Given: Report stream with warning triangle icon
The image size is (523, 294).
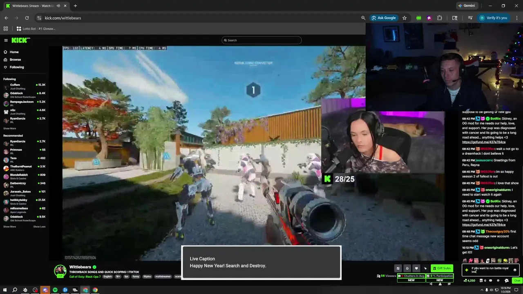Looking at the screenshot, I should (440, 284).
